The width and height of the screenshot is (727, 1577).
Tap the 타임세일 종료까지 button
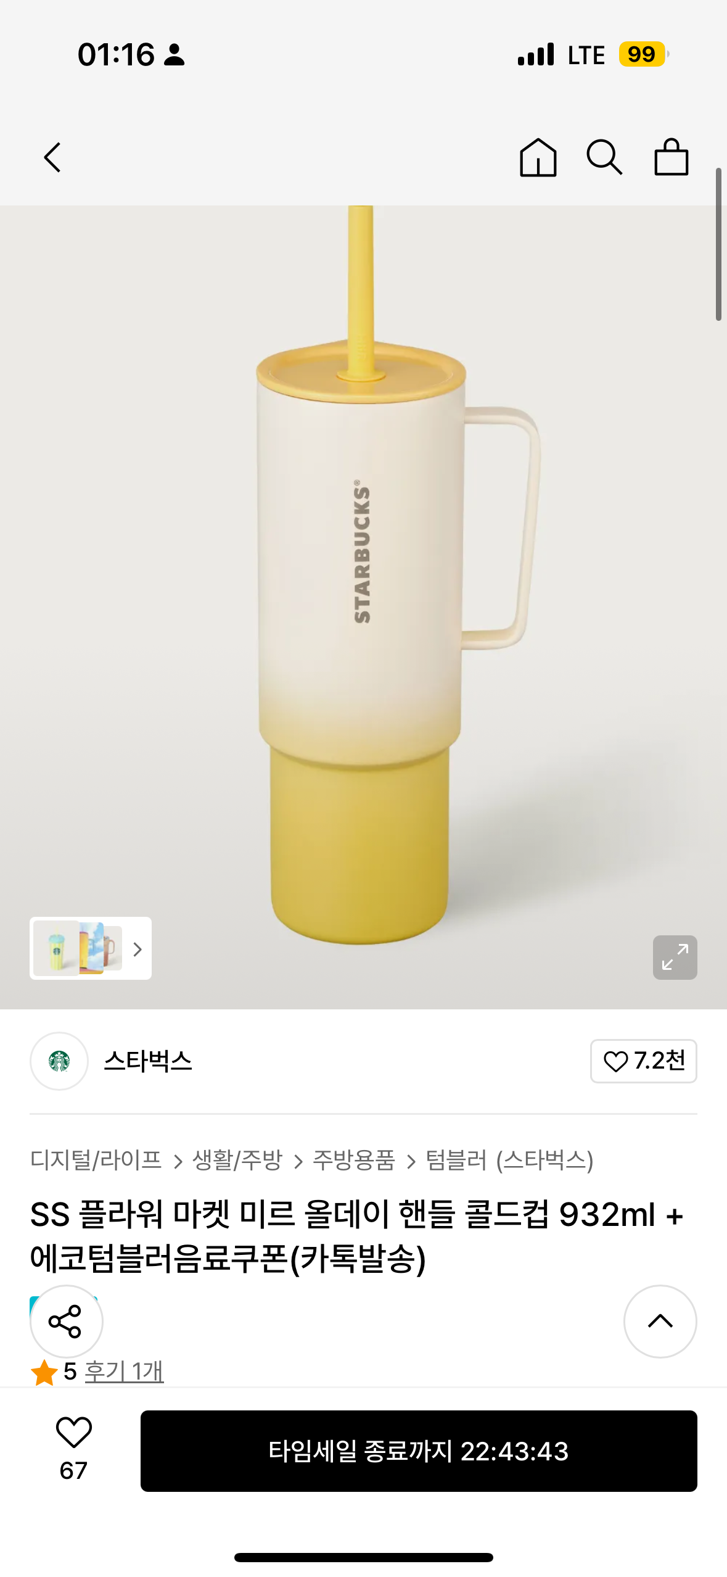[x=419, y=1451]
